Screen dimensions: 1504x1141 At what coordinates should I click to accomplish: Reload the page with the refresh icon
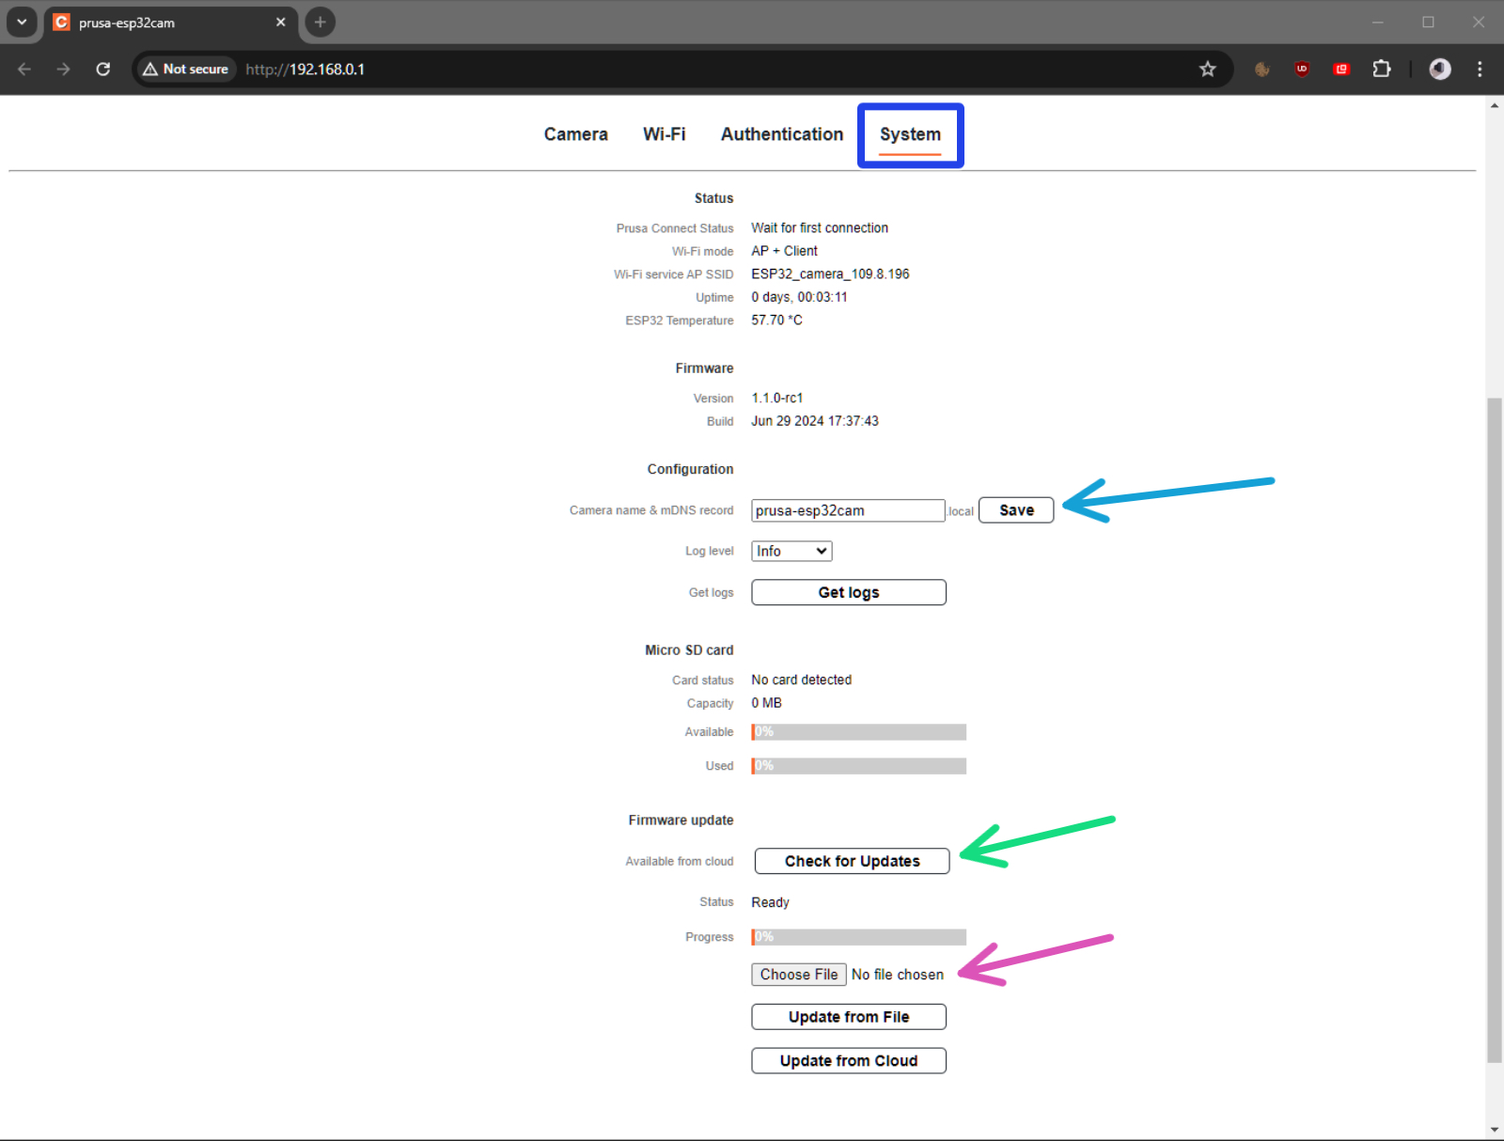tap(103, 69)
